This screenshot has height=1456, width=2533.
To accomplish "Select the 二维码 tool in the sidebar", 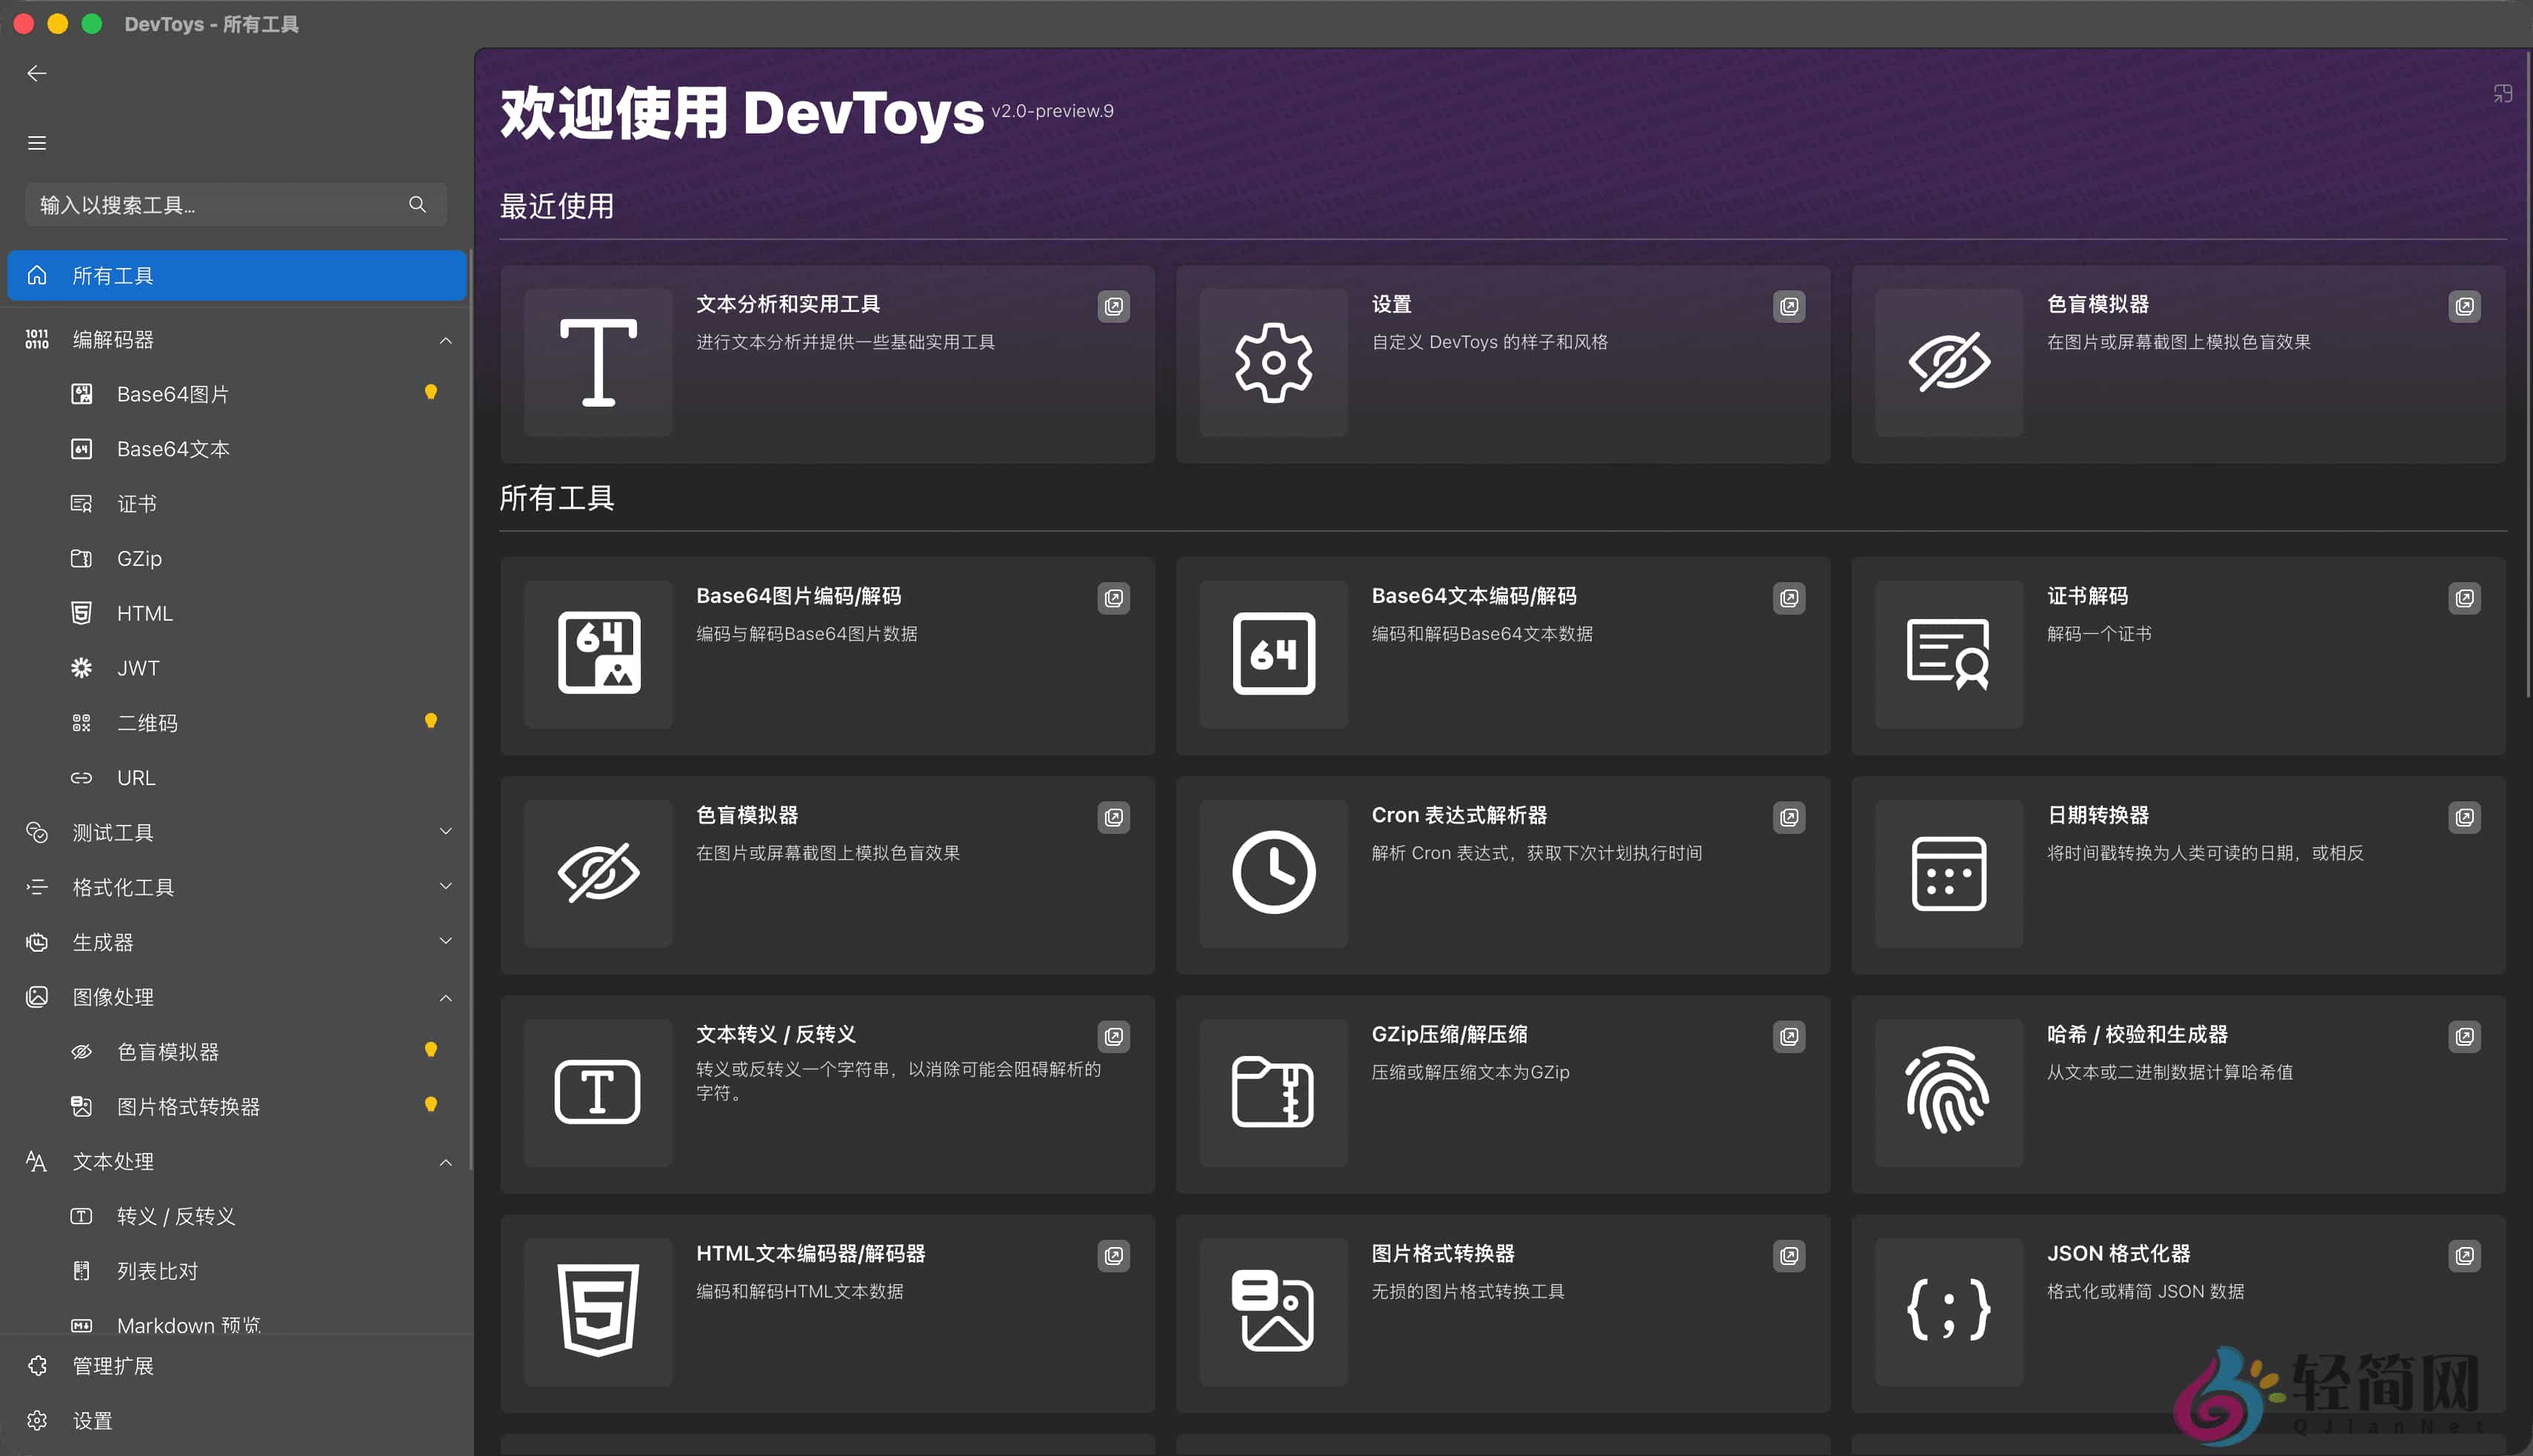I will [148, 722].
